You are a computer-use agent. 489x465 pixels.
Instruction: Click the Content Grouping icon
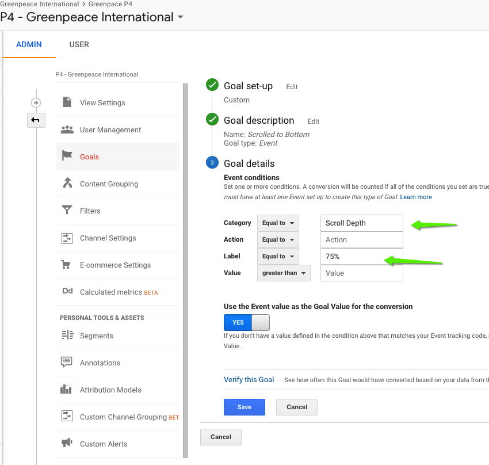(x=67, y=183)
